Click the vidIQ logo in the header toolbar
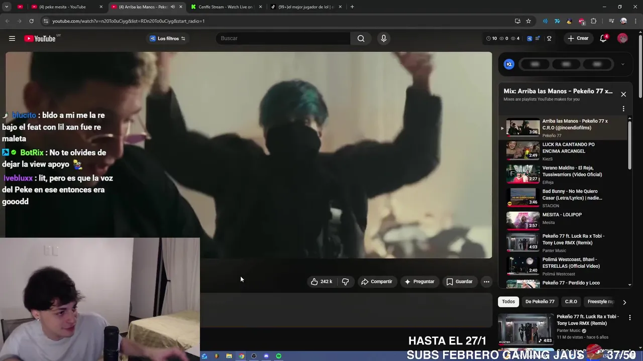Image resolution: width=643 pixels, height=361 pixels. (x=529, y=39)
